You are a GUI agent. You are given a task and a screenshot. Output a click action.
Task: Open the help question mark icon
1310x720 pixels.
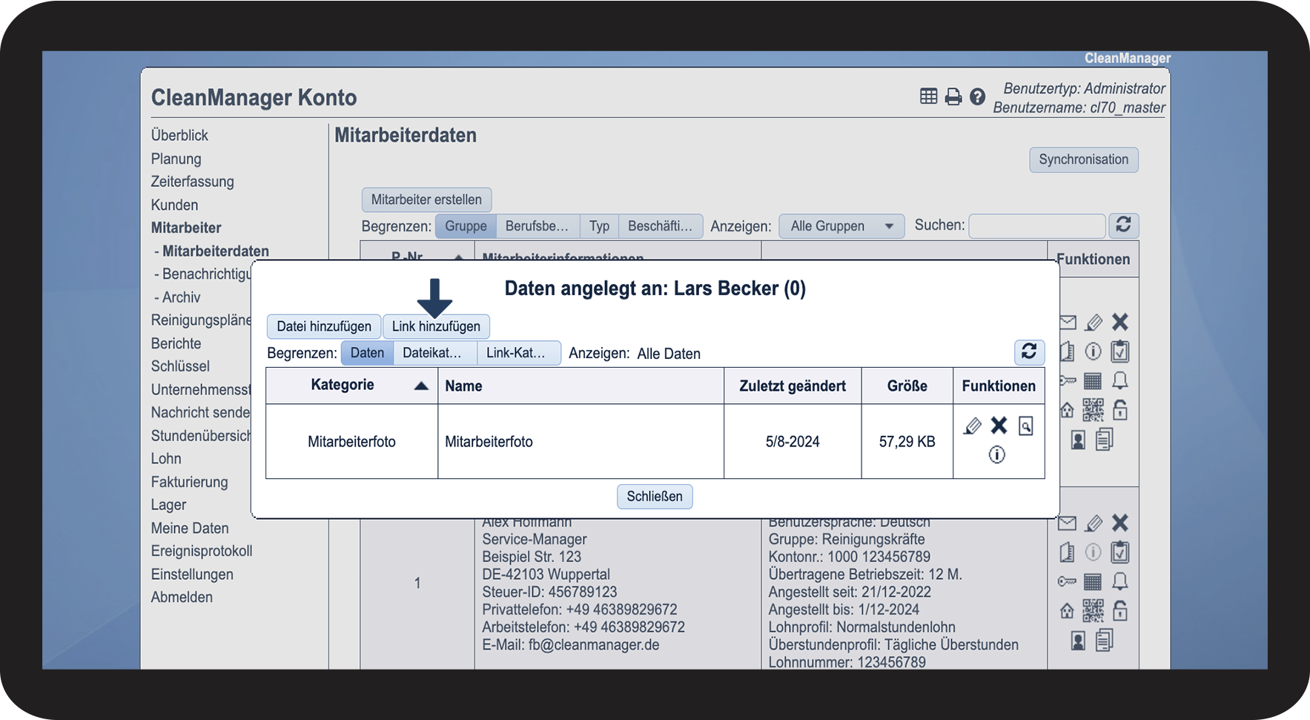[978, 96]
